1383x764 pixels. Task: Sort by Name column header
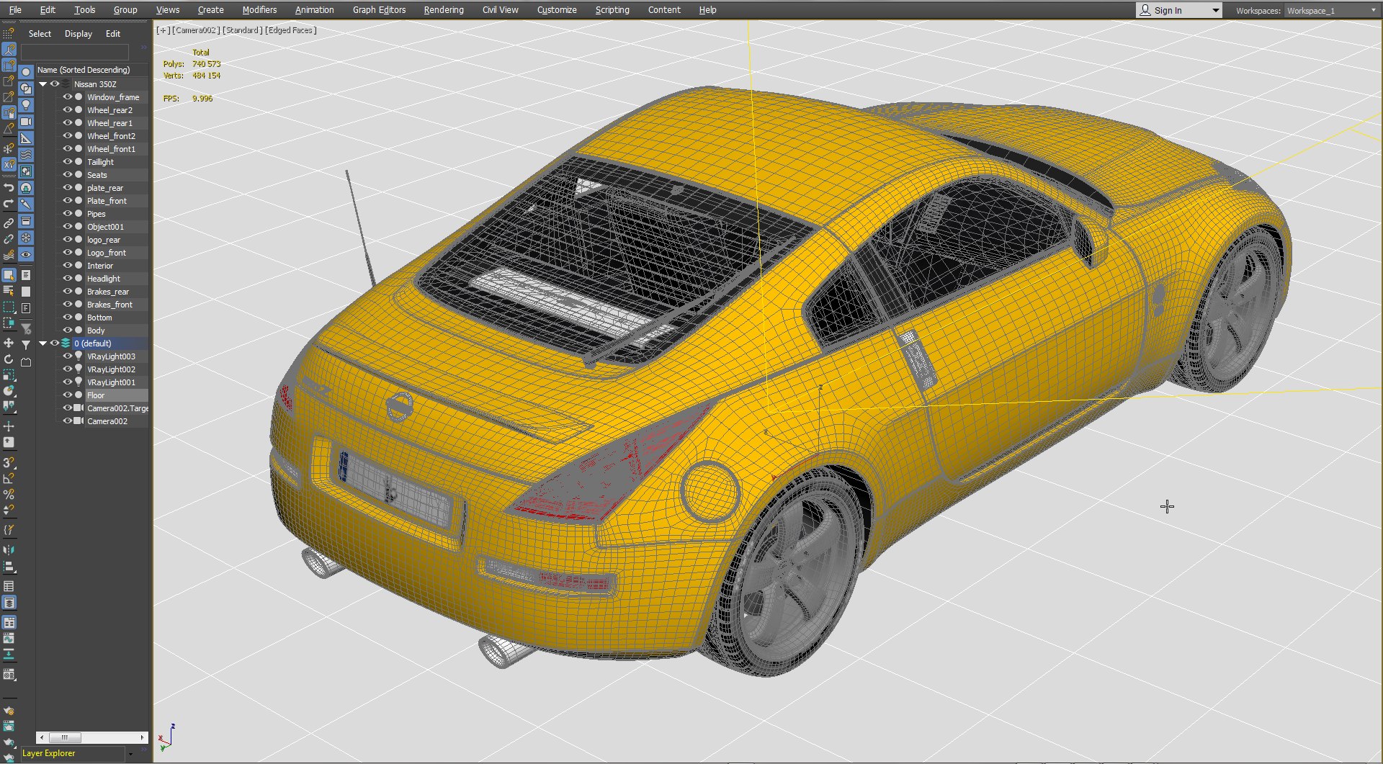point(91,70)
